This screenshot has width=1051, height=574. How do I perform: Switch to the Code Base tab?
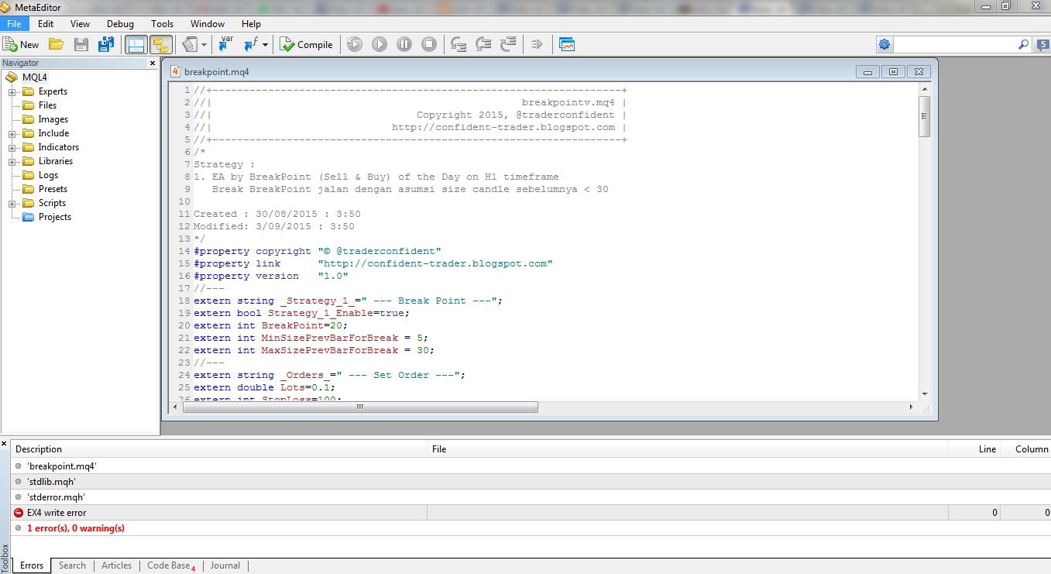pyautogui.click(x=169, y=566)
